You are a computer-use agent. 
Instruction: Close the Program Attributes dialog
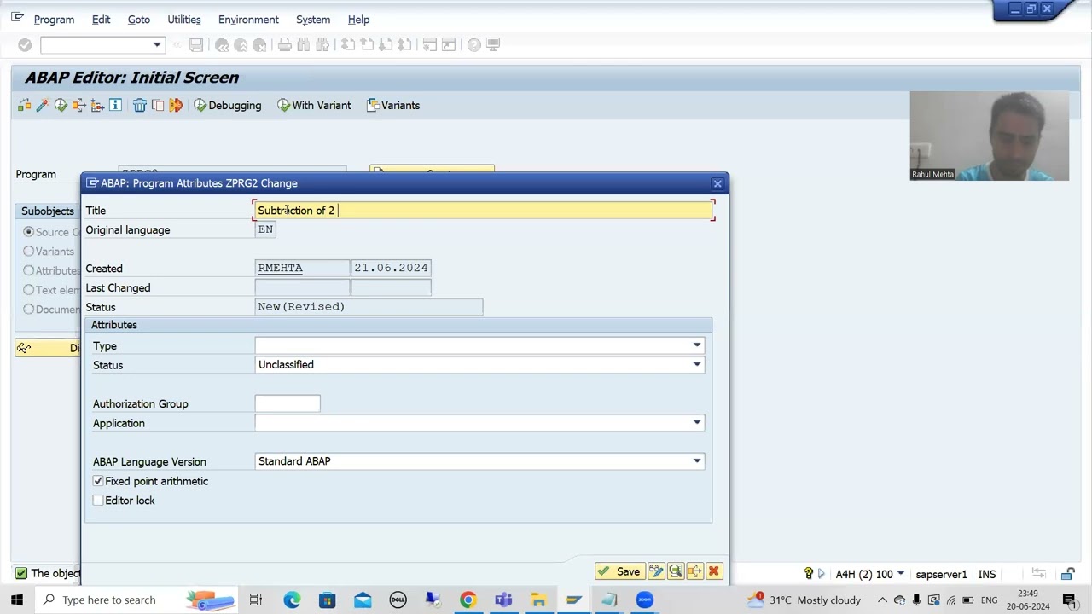pyautogui.click(x=717, y=183)
